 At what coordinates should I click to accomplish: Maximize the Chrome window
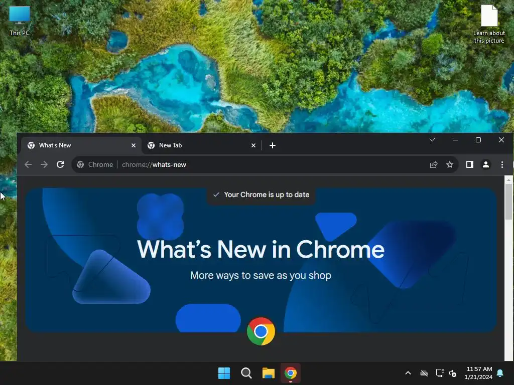(478, 140)
